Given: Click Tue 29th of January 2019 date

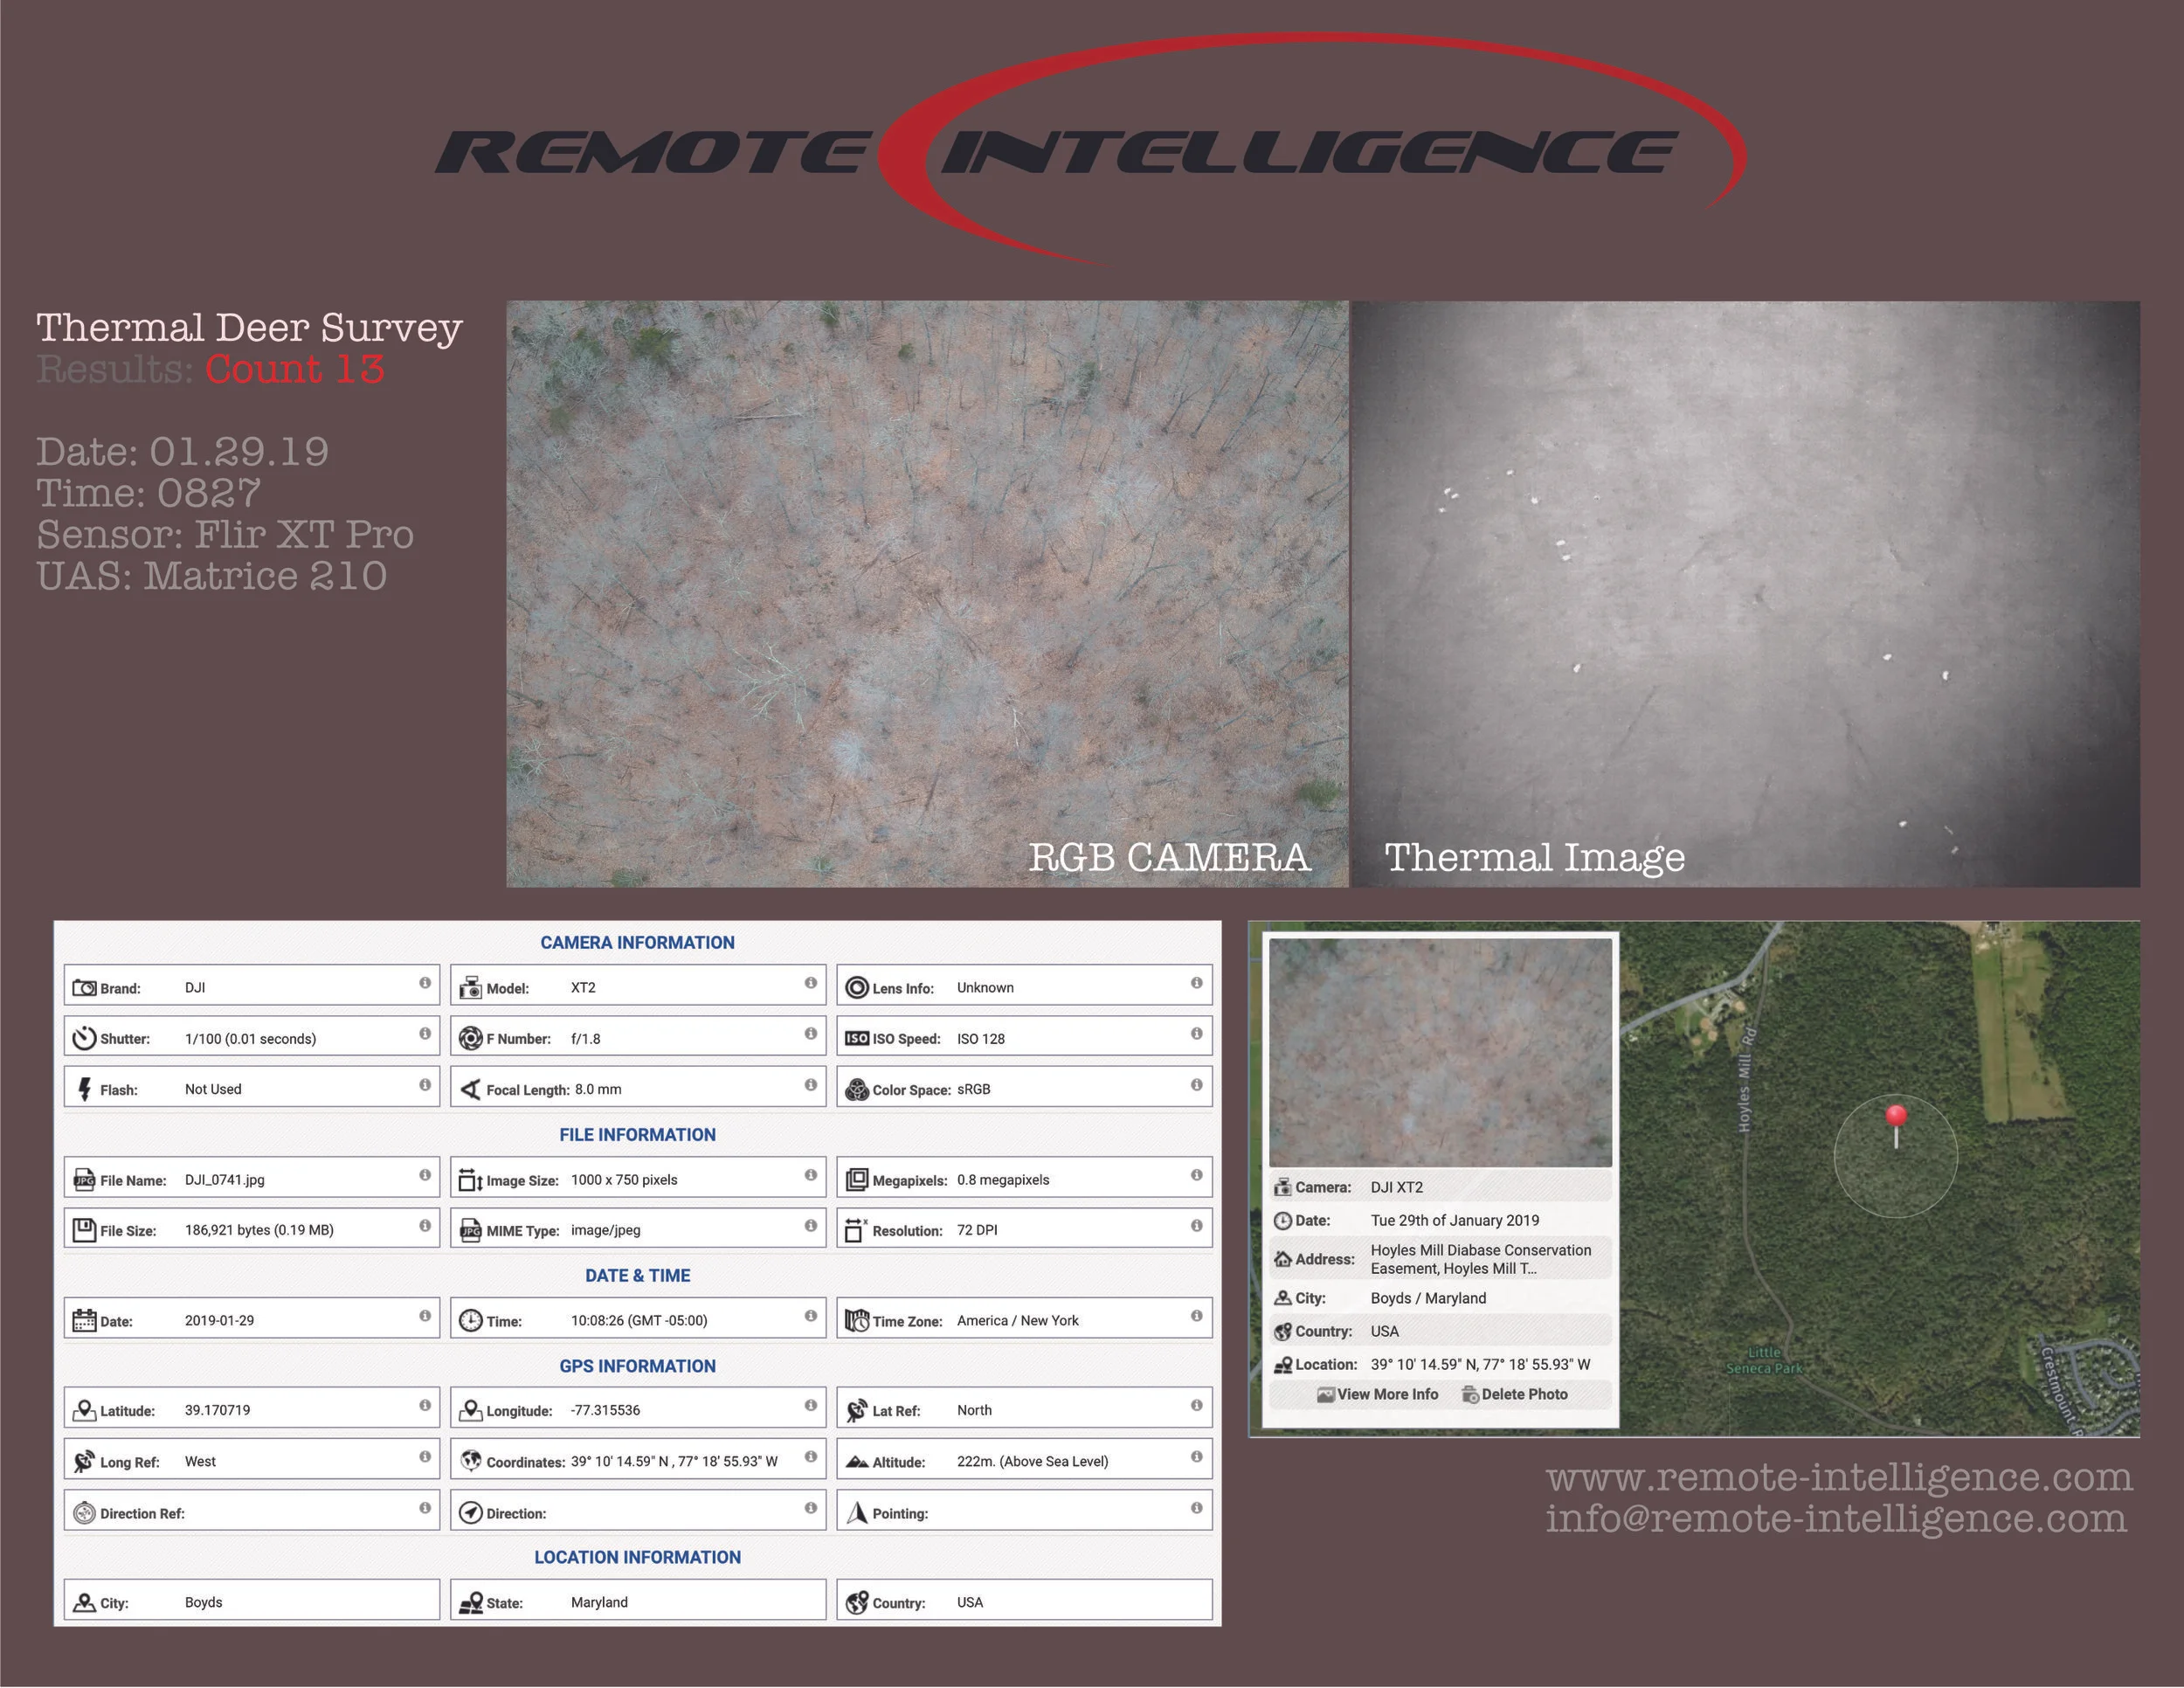Looking at the screenshot, I should pyautogui.click(x=1455, y=1220).
